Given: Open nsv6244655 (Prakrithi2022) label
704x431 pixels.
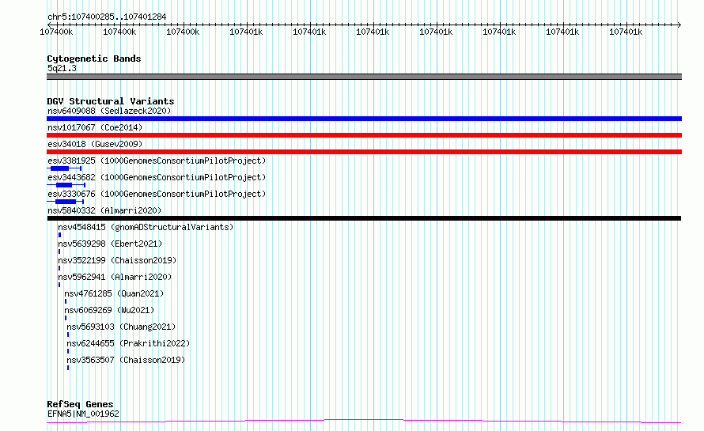Looking at the screenshot, I should point(128,343).
